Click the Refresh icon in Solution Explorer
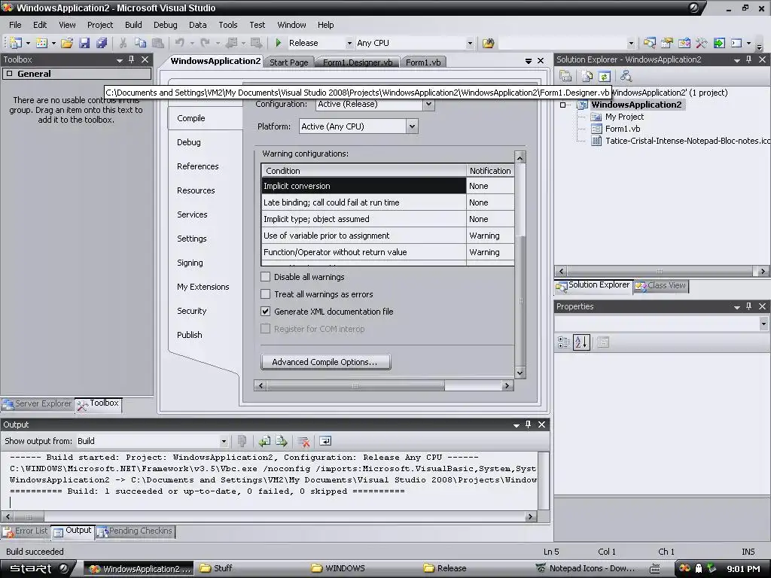Image resolution: width=771 pixels, height=578 pixels. (x=605, y=76)
